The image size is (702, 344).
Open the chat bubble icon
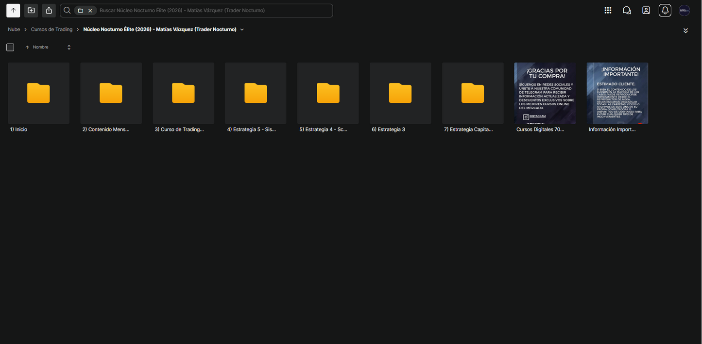(627, 10)
